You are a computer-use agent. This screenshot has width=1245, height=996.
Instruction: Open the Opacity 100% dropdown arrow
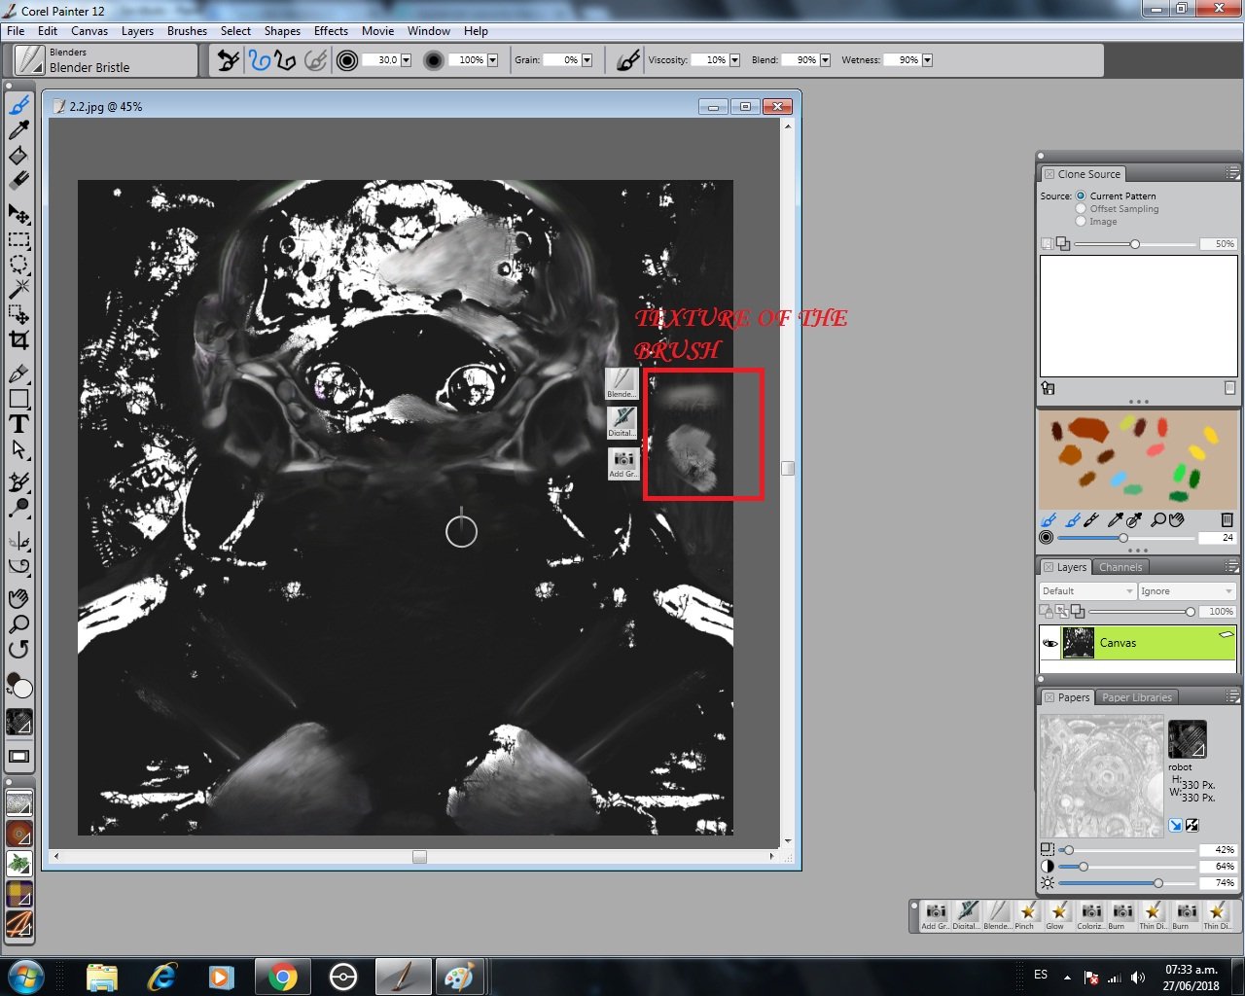pos(492,60)
